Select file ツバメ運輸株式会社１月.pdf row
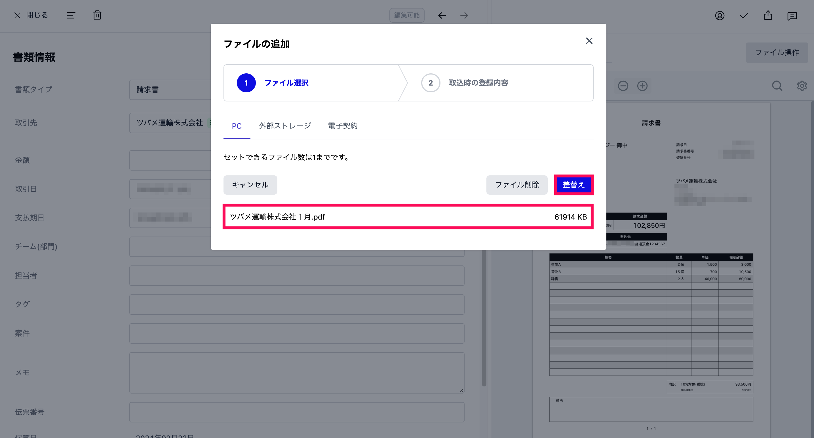Screen dimensions: 814x438 [408, 217]
